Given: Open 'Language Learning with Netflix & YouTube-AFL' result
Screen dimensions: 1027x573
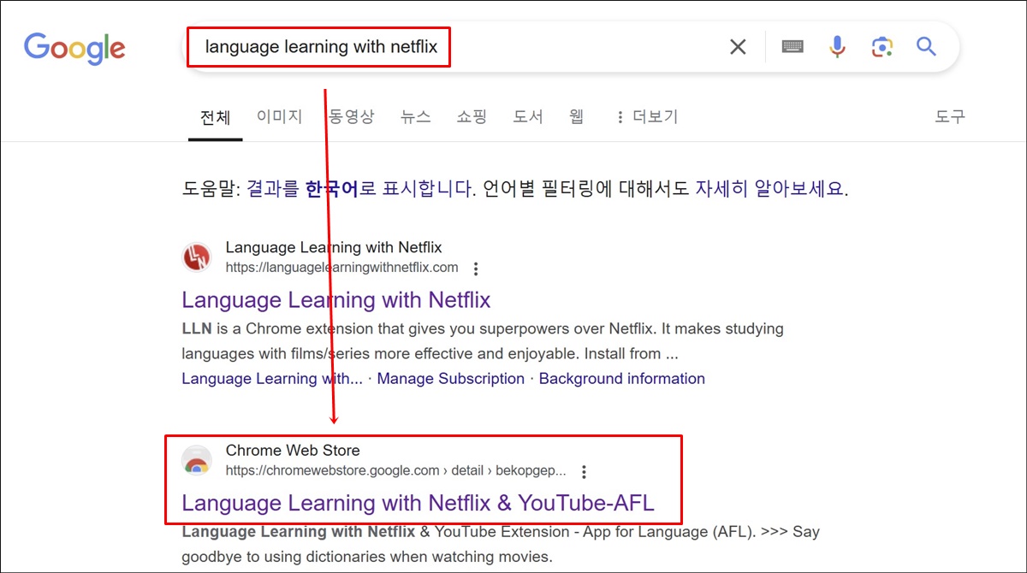Looking at the screenshot, I should (x=418, y=503).
